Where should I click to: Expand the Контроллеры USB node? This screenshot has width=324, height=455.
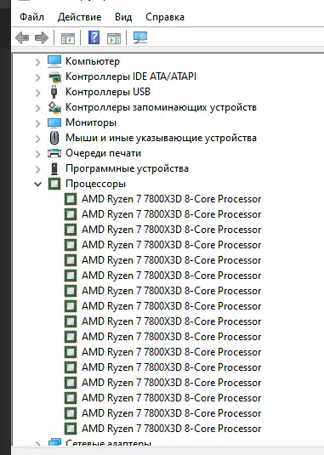37,93
